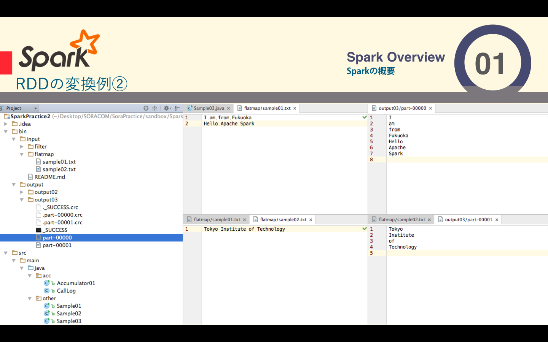Viewport: 548px width, 342px height.
Task: Collapse the flatmap folder
Action: tap(22, 154)
